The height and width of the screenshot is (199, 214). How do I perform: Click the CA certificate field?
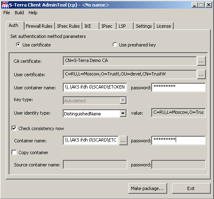point(130,61)
